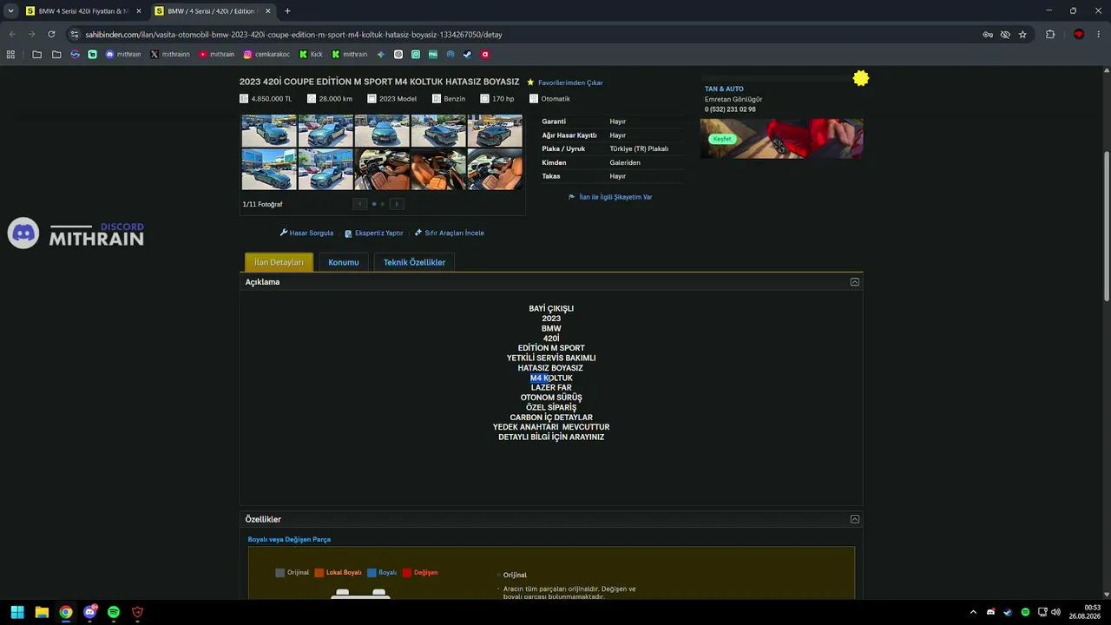The width and height of the screenshot is (1111, 625).
Task: Open the tab search dropdown
Action: click(x=10, y=11)
